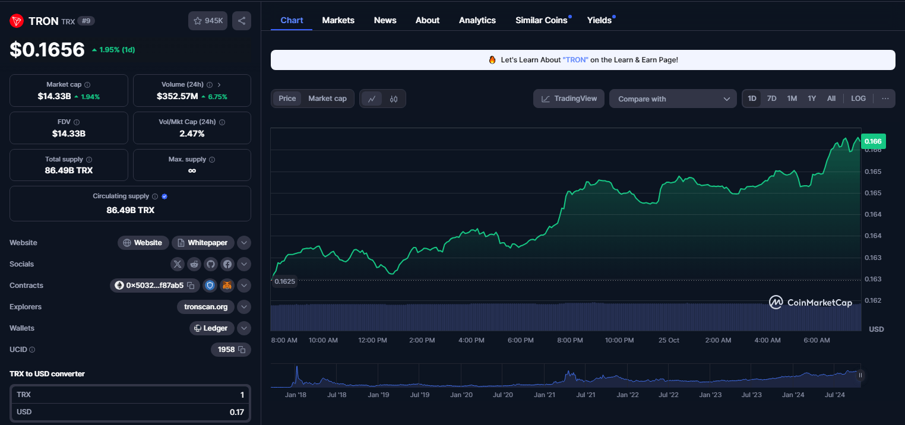Expand the Contracts chevron

coord(244,286)
